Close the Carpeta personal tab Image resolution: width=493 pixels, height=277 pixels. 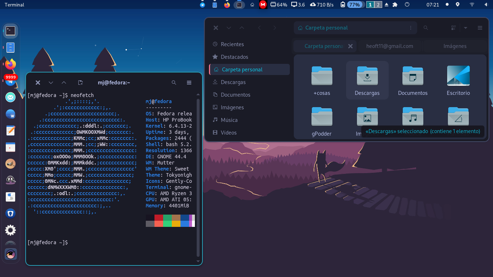(x=350, y=46)
